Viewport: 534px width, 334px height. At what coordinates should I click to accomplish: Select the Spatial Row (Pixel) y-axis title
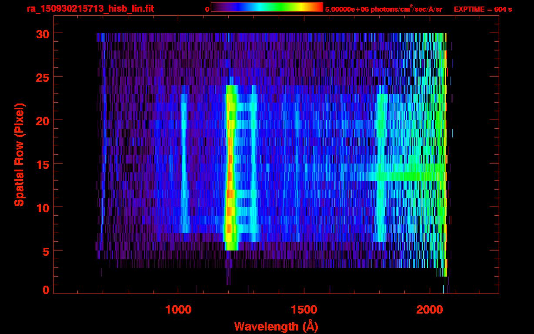click(x=19, y=154)
